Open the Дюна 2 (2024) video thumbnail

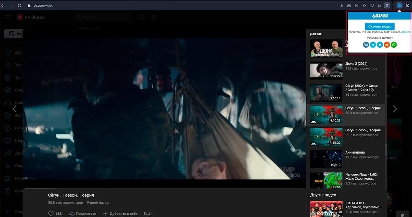[326, 70]
